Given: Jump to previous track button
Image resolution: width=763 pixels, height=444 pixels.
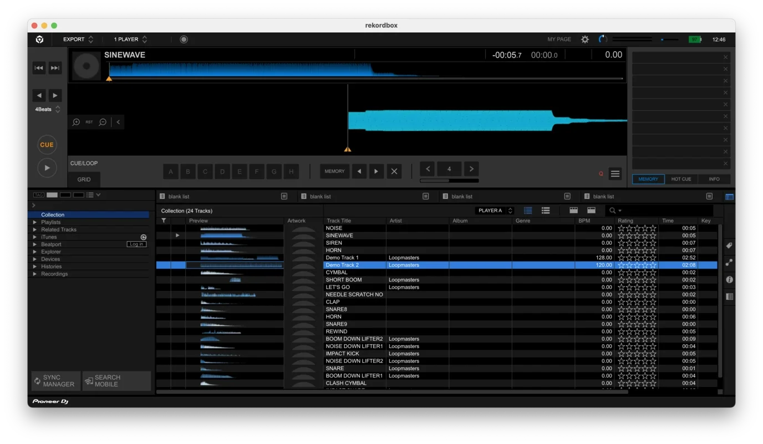Looking at the screenshot, I should pos(39,68).
